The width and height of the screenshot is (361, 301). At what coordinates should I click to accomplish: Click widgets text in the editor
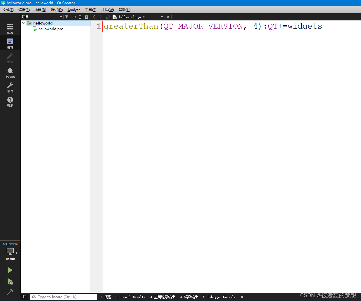click(x=305, y=26)
